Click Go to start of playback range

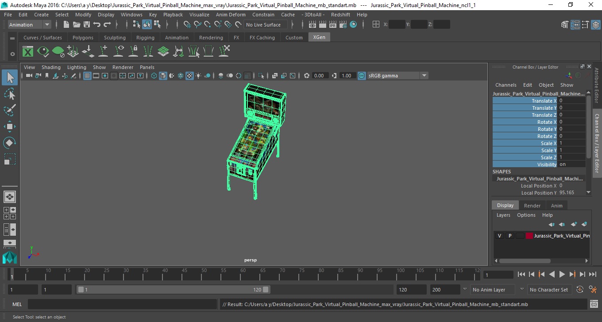(x=521, y=274)
